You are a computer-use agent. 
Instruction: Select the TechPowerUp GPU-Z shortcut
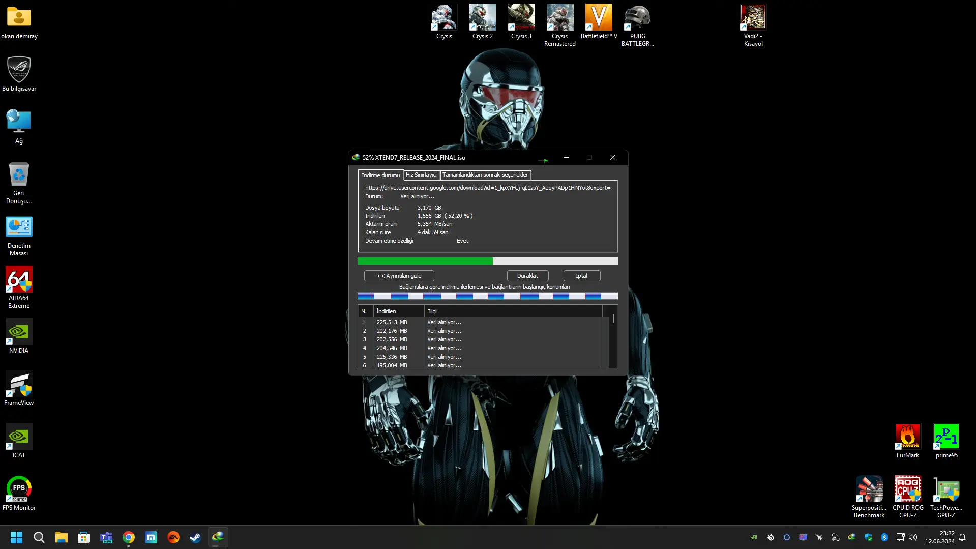947,497
